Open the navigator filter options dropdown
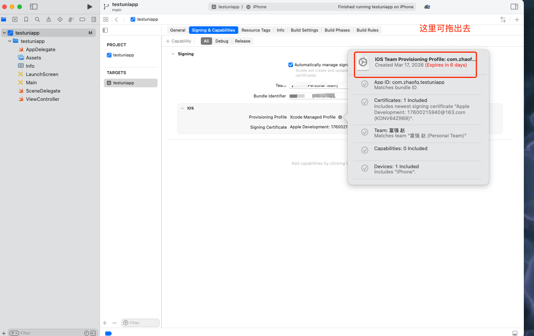This screenshot has width=534, height=336. (14, 333)
